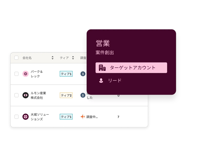Toggle the select-all checkbox in the header
Image resolution: width=208 pixels, height=156 pixels.
tap(16, 58)
